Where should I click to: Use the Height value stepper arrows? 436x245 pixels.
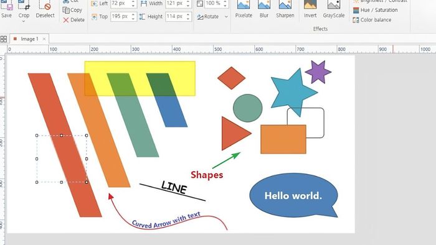188,17
